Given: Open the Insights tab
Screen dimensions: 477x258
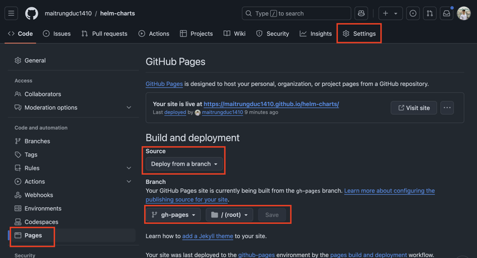Looking at the screenshot, I should coord(315,34).
